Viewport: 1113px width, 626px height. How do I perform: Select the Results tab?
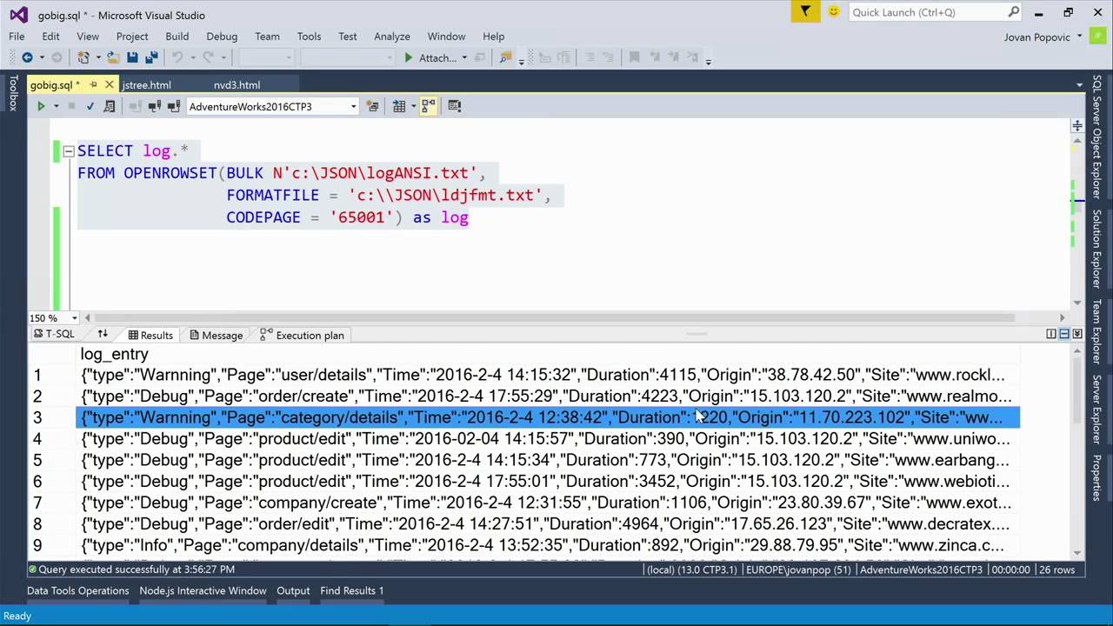150,335
